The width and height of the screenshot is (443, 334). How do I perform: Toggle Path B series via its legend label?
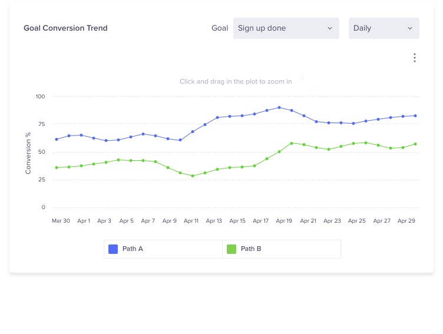coord(251,249)
